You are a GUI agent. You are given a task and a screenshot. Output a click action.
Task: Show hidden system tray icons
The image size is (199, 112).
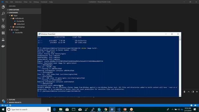coord(172,109)
